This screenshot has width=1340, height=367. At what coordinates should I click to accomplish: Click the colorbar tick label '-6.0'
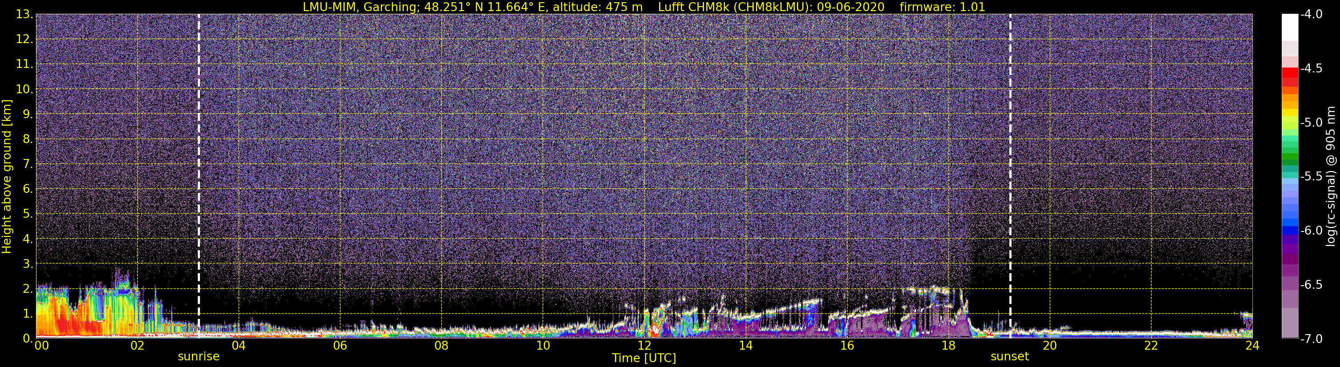coord(1311,231)
